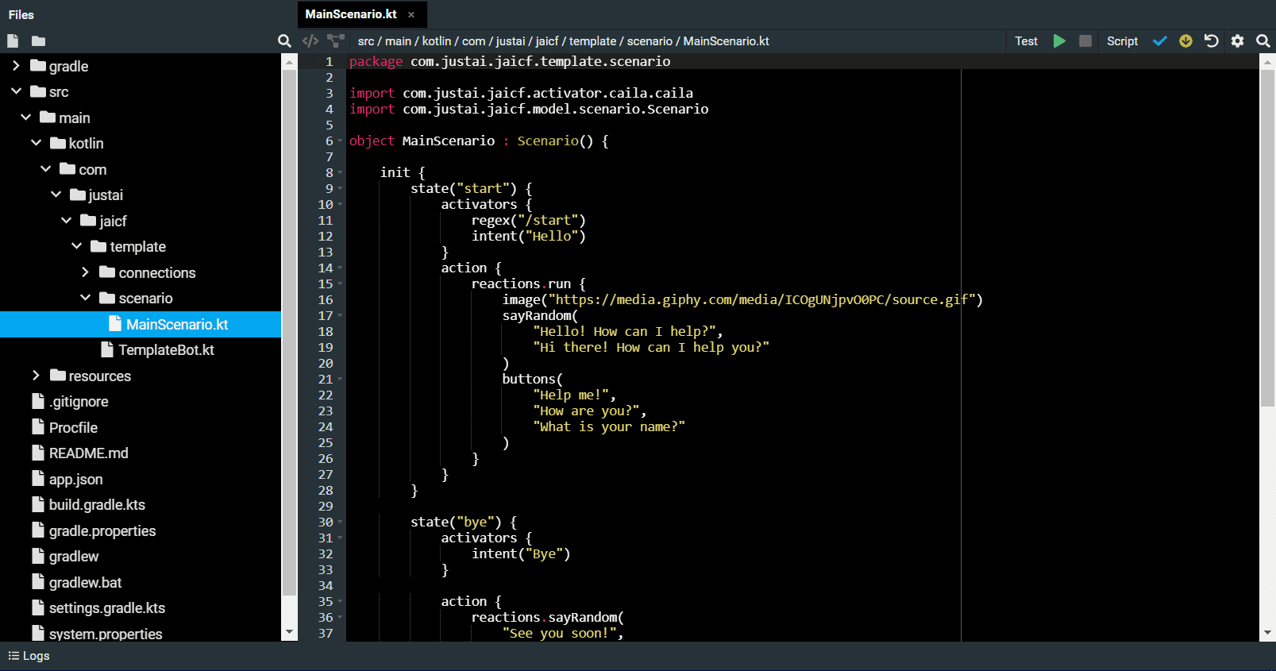Switch to graph structure view icon
Viewport: 1276px width, 671px height.
tap(337, 40)
